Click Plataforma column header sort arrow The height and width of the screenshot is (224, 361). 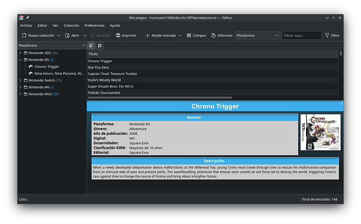point(84,45)
